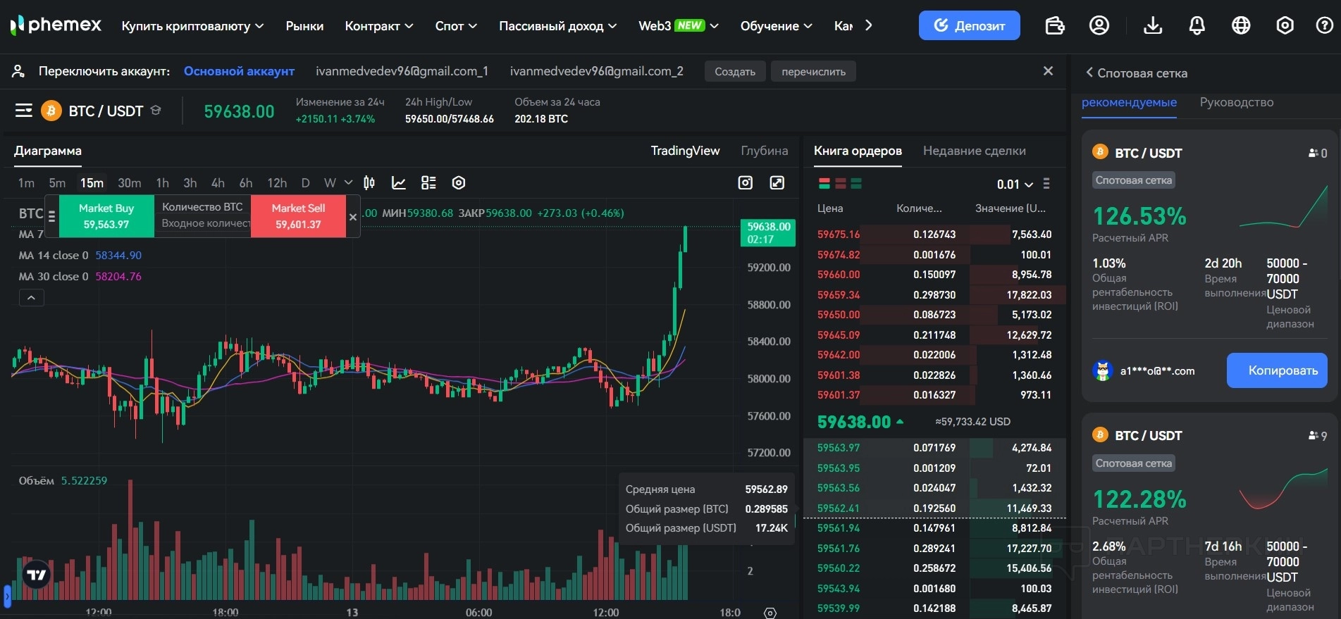Viewport: 1341px width, 619px height.
Task: Select the 1h timeframe
Action: pos(162,183)
